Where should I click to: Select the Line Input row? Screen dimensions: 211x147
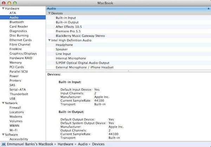click(x=128, y=54)
